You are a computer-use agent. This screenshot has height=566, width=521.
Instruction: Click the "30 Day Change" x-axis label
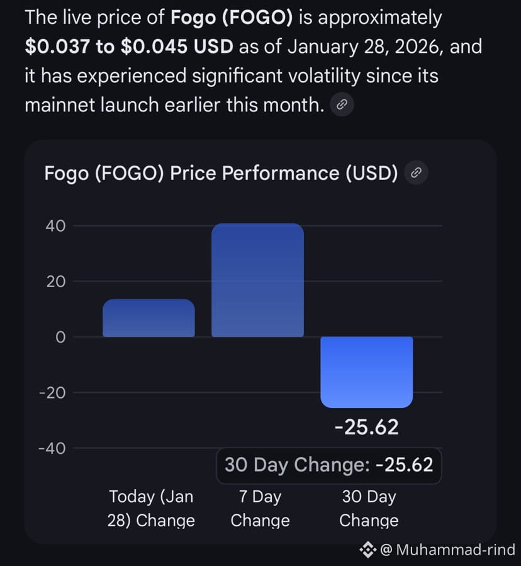point(369,508)
